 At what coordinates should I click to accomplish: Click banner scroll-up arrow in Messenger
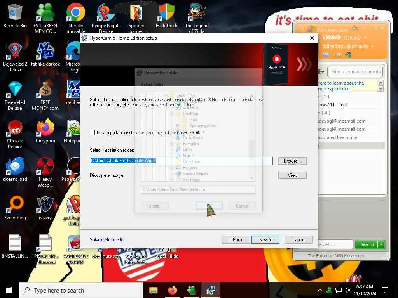381,83
